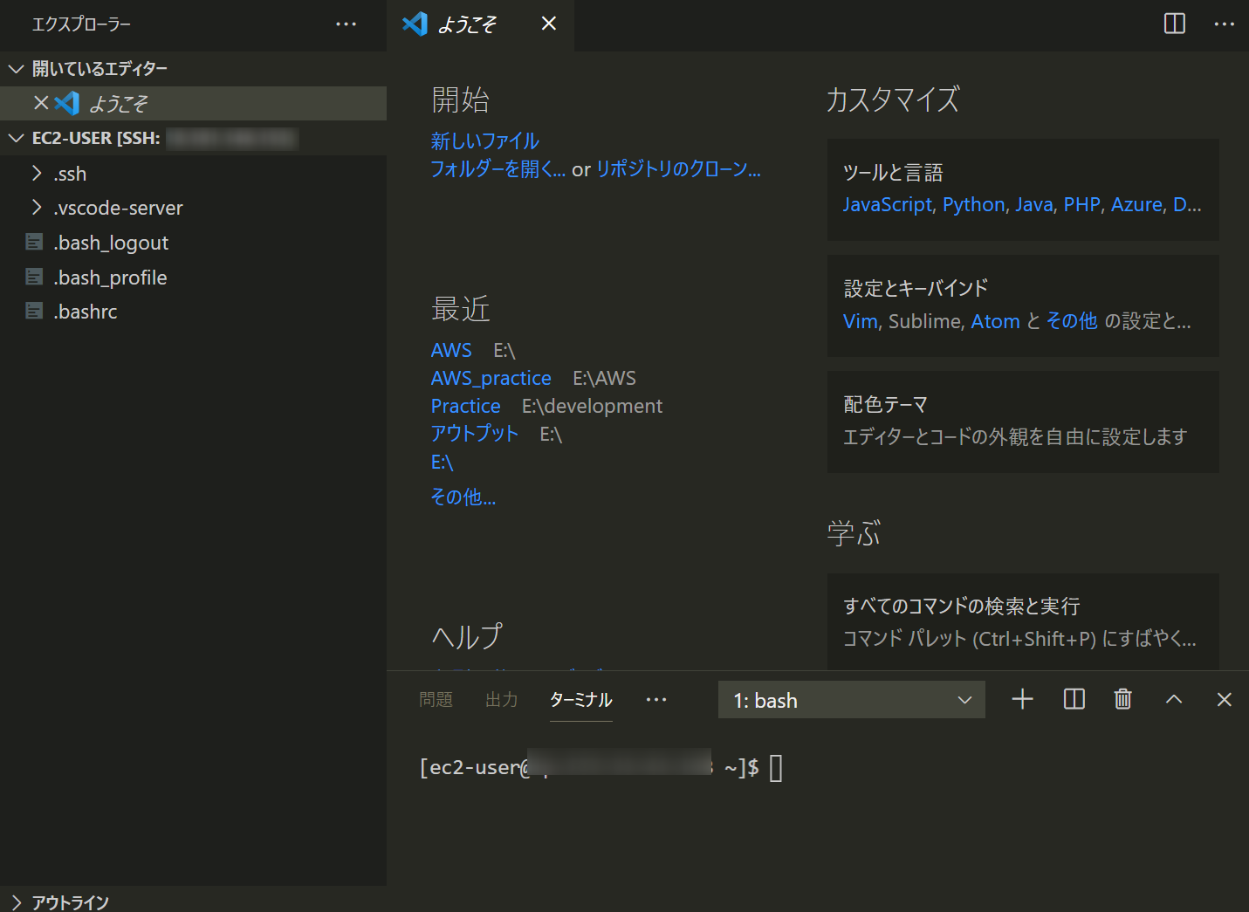Click inside the terminal prompt area
Screen dimensions: 1249x912
[x=775, y=767]
